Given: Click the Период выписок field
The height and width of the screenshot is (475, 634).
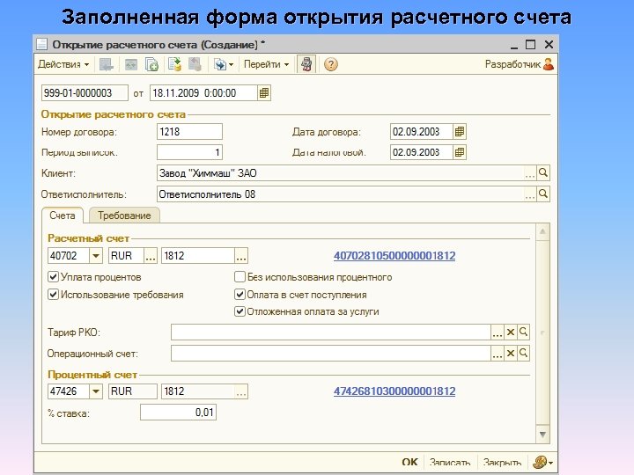Looking at the screenshot, I should tap(189, 152).
